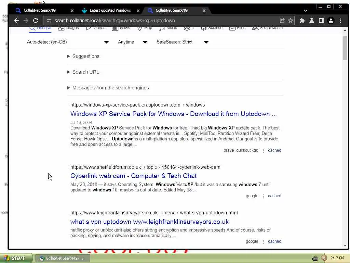This screenshot has height=263, width=350.
Task: Click the scrollbar up arrow
Action: pos(345,30)
